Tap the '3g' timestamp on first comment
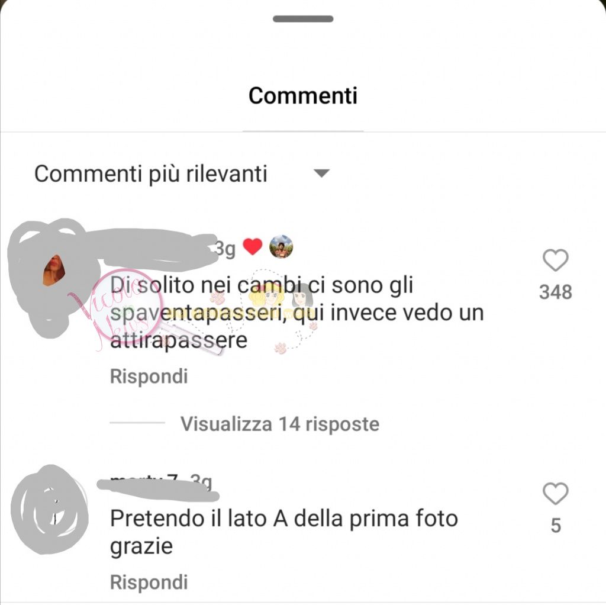606x605 pixels. tap(224, 249)
